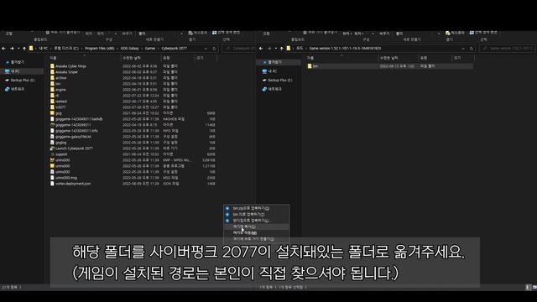Screen dimensions: 537x302
Task: Select vortex.deployment.json file
Action: [x=73, y=184]
